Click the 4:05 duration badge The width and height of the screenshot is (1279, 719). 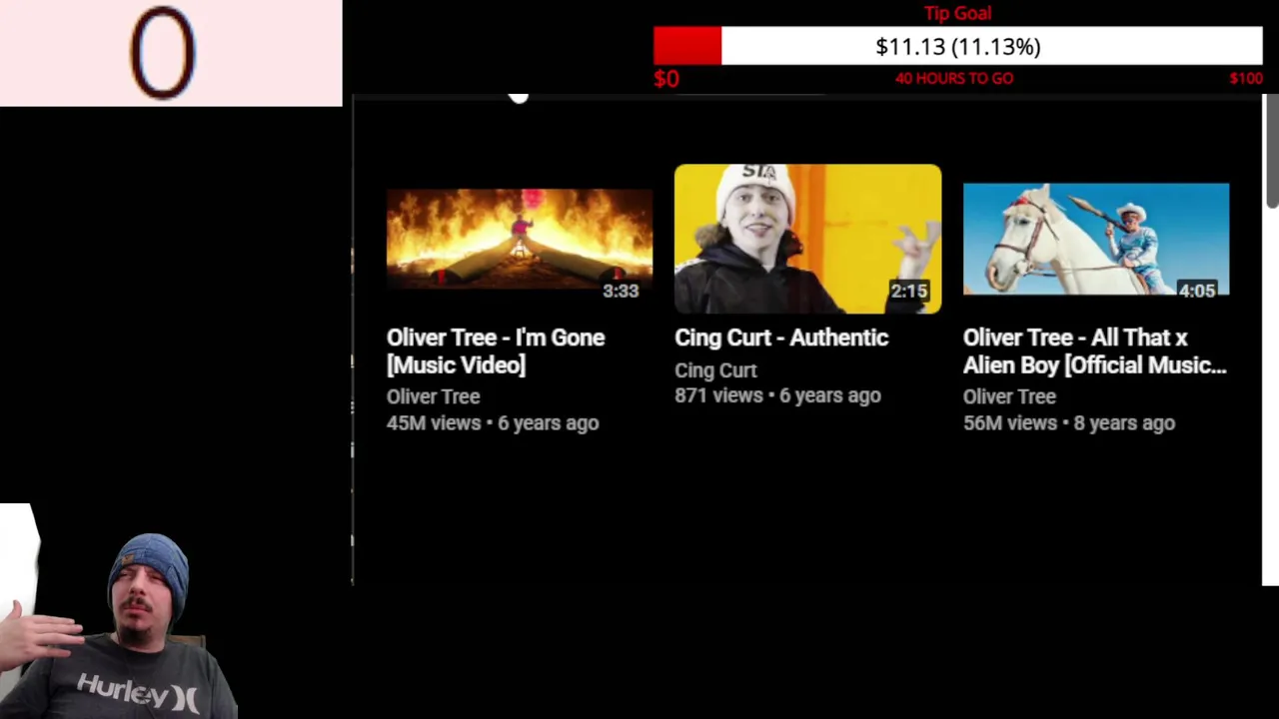(1197, 291)
